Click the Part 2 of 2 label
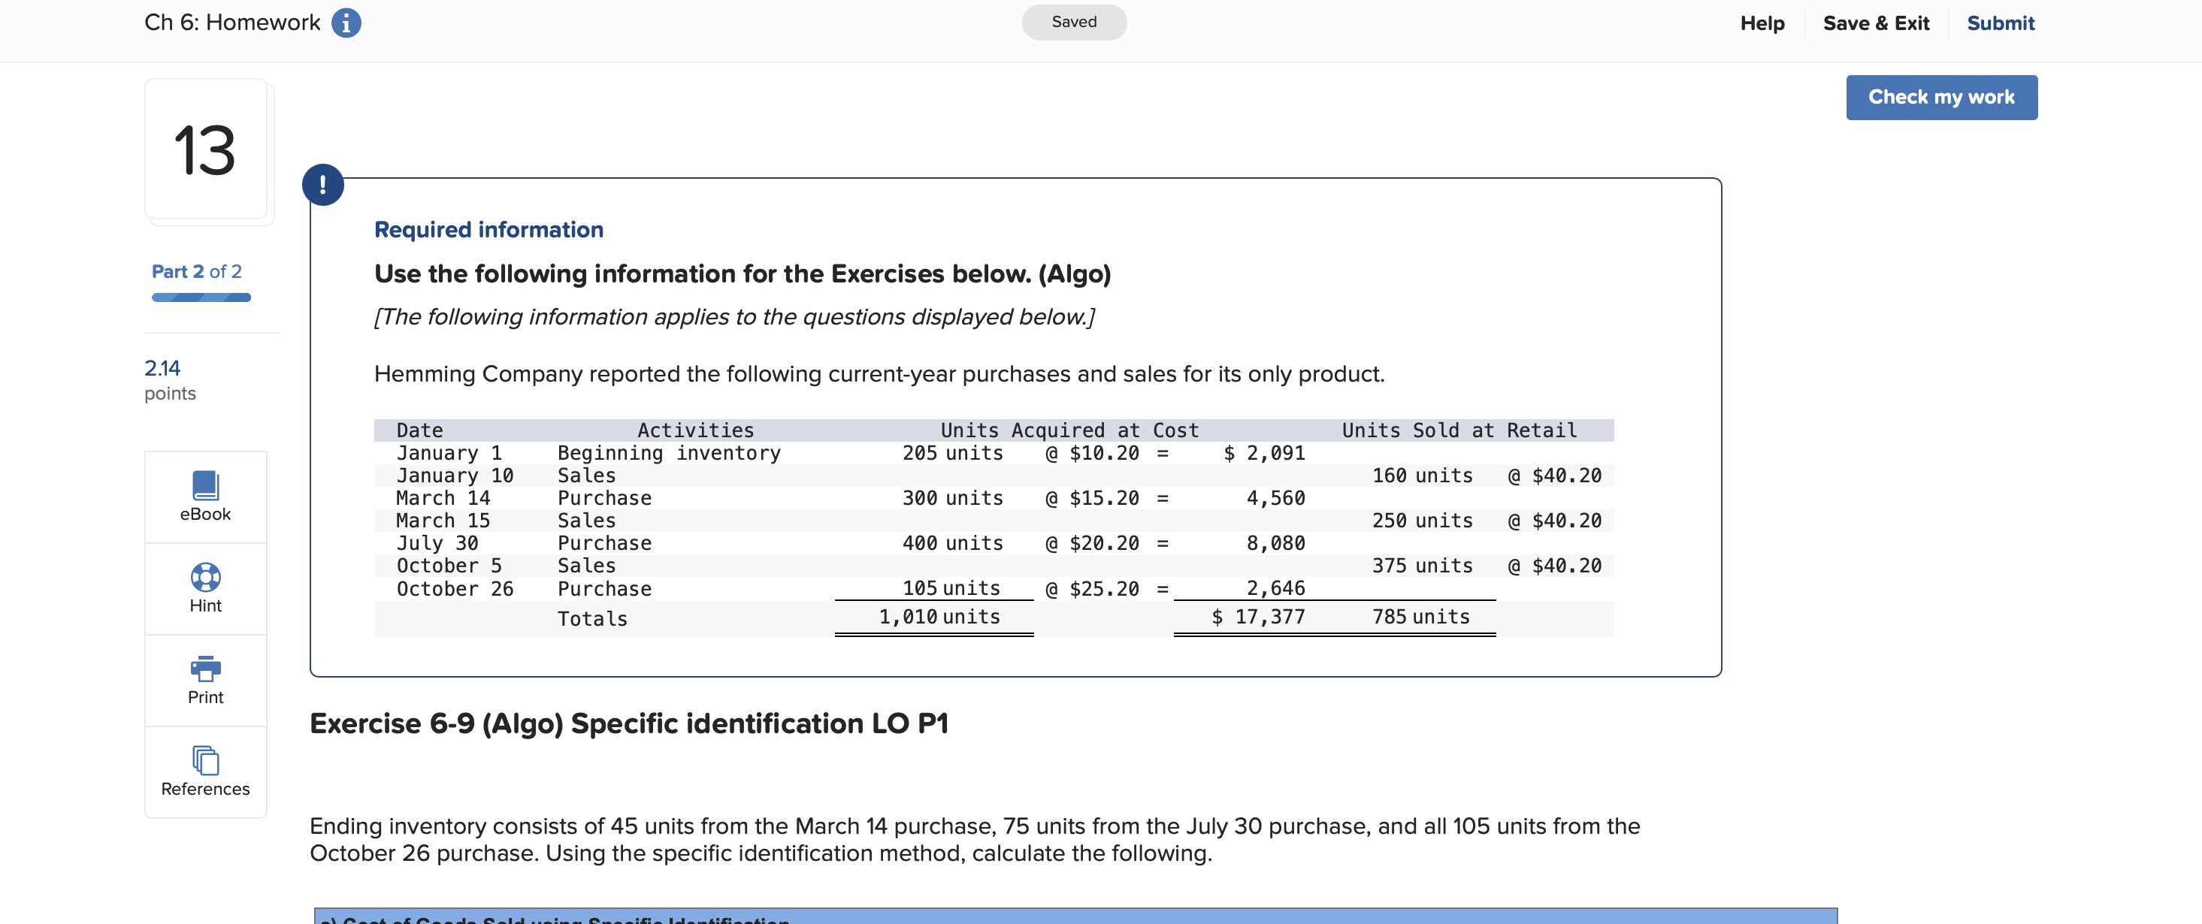Image resolution: width=2202 pixels, height=924 pixels. click(x=197, y=271)
